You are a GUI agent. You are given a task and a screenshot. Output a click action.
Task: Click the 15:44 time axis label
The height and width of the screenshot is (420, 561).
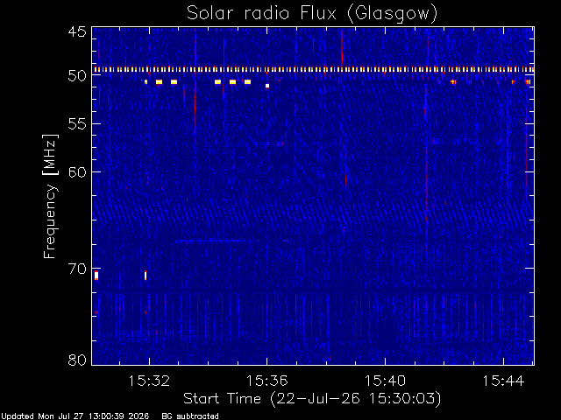tap(503, 381)
